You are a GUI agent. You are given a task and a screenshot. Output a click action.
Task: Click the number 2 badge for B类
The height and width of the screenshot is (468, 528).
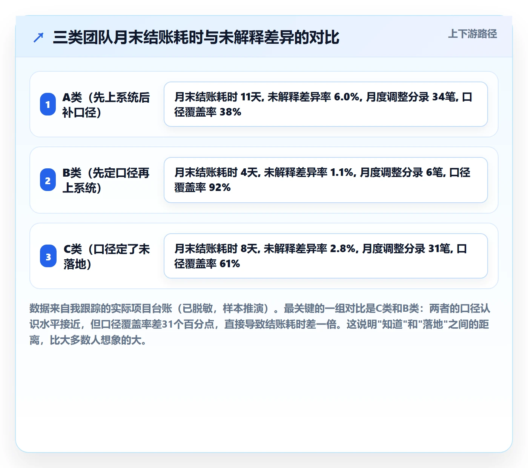point(48,180)
